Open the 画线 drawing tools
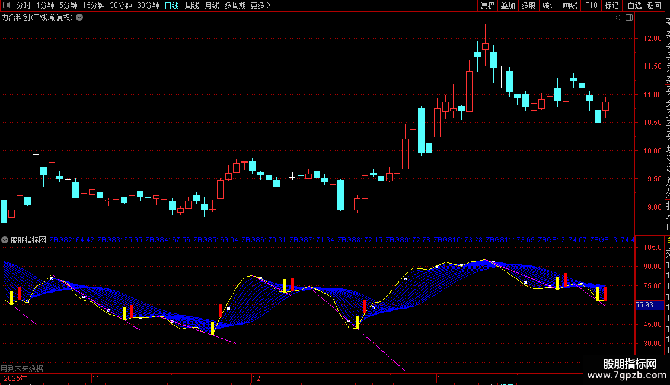The width and height of the screenshot is (670, 385). click(x=570, y=5)
